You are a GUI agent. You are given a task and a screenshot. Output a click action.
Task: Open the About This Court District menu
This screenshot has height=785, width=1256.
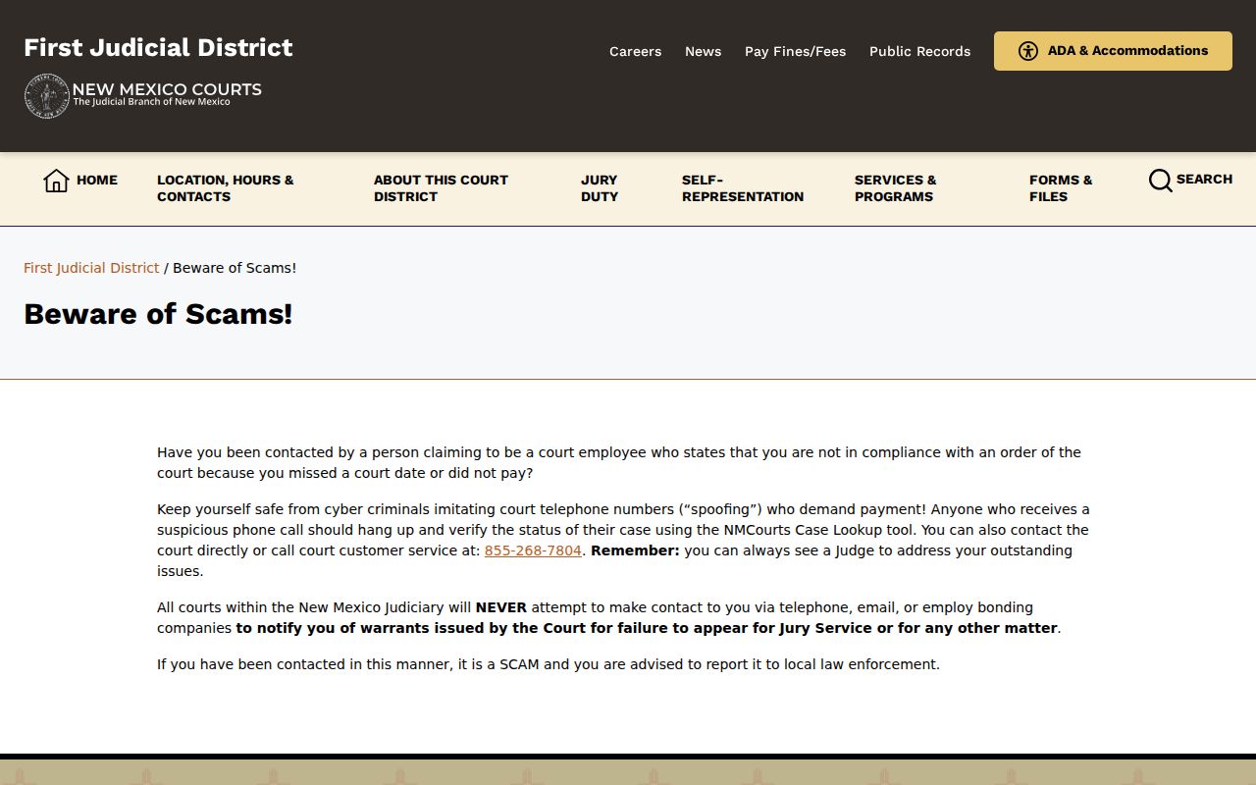click(x=441, y=188)
